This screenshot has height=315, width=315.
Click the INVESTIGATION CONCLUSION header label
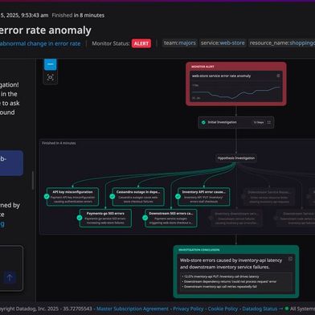199,250
